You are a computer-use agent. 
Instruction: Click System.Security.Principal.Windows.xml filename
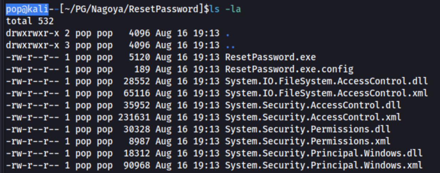[324, 165]
